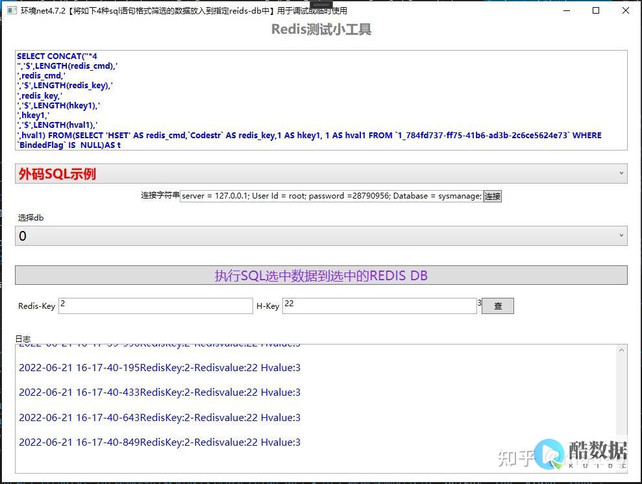This screenshot has height=484, width=642.
Task: Select log line 2022-06-21 16-17-40-195
Action: pyautogui.click(x=160, y=368)
